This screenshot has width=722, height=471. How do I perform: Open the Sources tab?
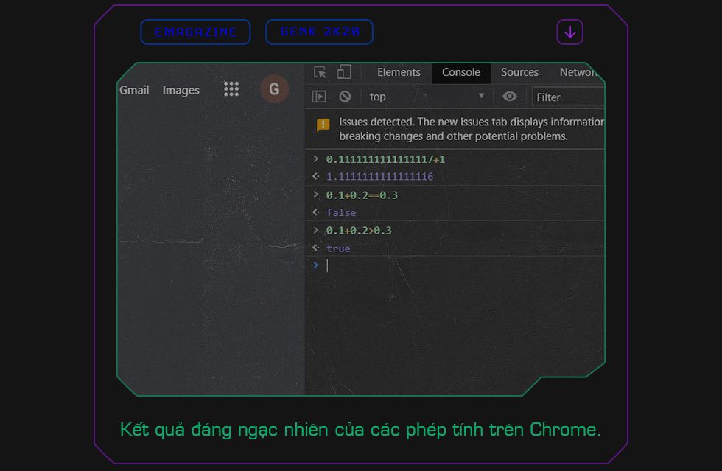pos(519,72)
